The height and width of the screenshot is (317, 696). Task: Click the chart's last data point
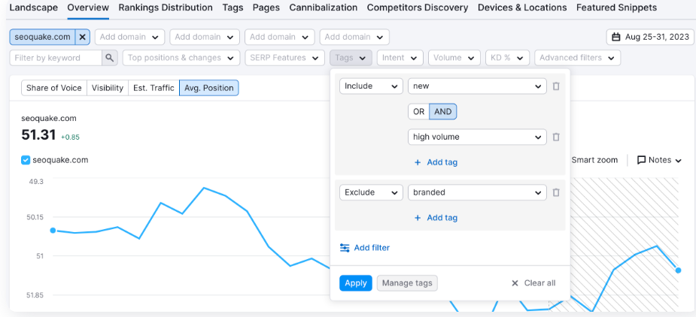pyautogui.click(x=678, y=270)
